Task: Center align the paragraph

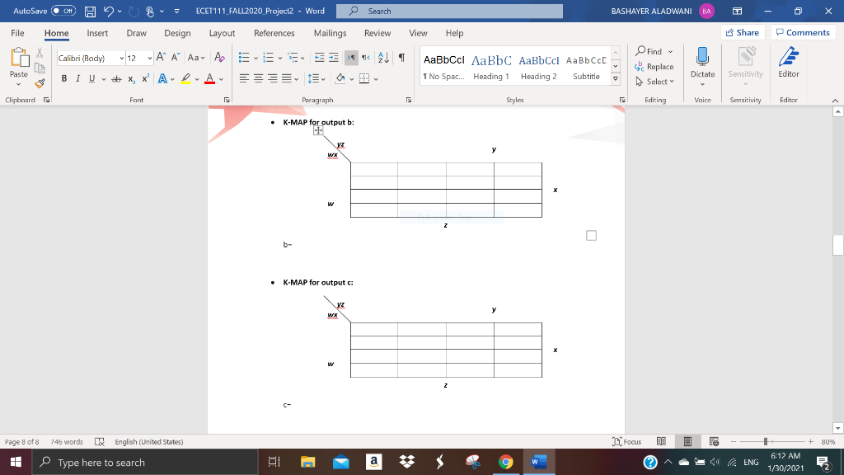Action: click(258, 79)
